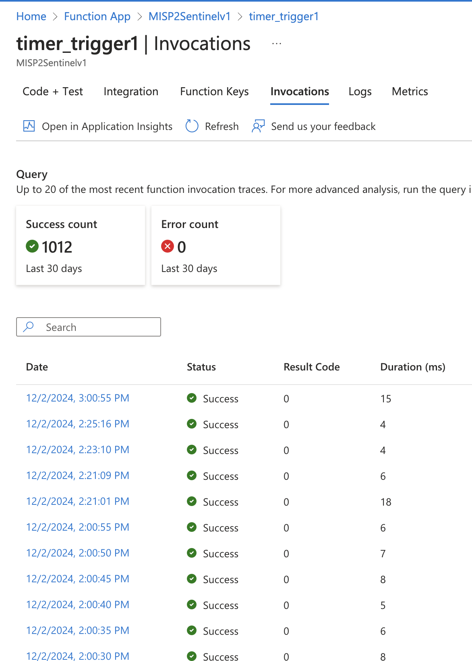The height and width of the screenshot is (661, 472).
Task: Open the Metrics tab
Action: pos(410,92)
